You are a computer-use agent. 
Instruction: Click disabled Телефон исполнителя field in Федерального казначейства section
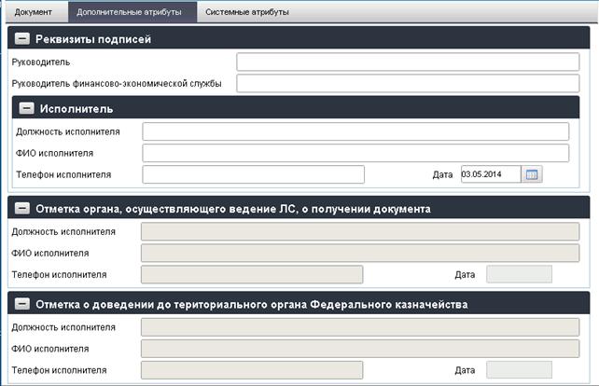click(252, 370)
